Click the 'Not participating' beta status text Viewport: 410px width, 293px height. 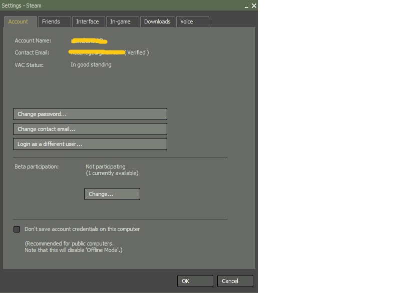point(106,166)
